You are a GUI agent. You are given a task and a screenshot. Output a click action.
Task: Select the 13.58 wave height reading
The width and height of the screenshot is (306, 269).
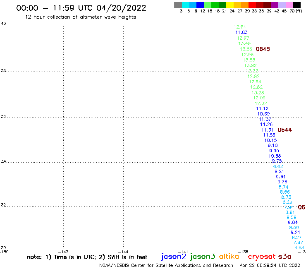(249, 60)
